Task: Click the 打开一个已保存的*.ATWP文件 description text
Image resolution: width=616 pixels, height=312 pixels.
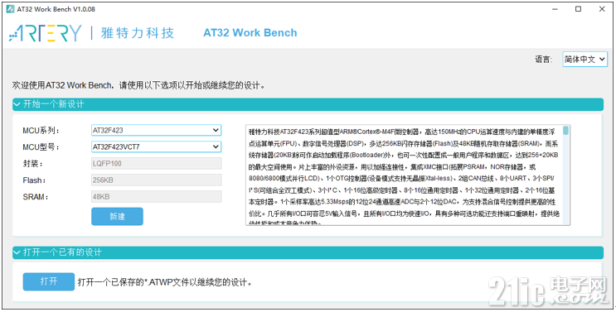Action: 165,282
